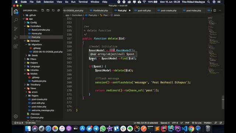Split the editor to the right

pos(215,10)
